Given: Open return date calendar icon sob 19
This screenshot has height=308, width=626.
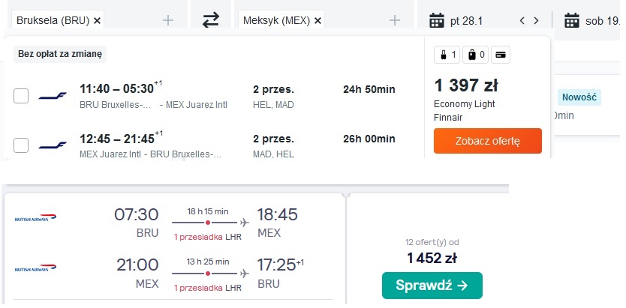Looking at the screenshot, I should point(572,20).
